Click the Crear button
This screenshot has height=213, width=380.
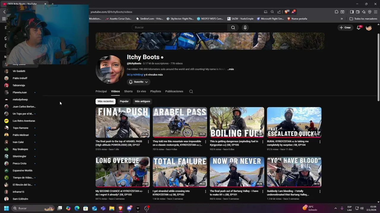click(345, 28)
